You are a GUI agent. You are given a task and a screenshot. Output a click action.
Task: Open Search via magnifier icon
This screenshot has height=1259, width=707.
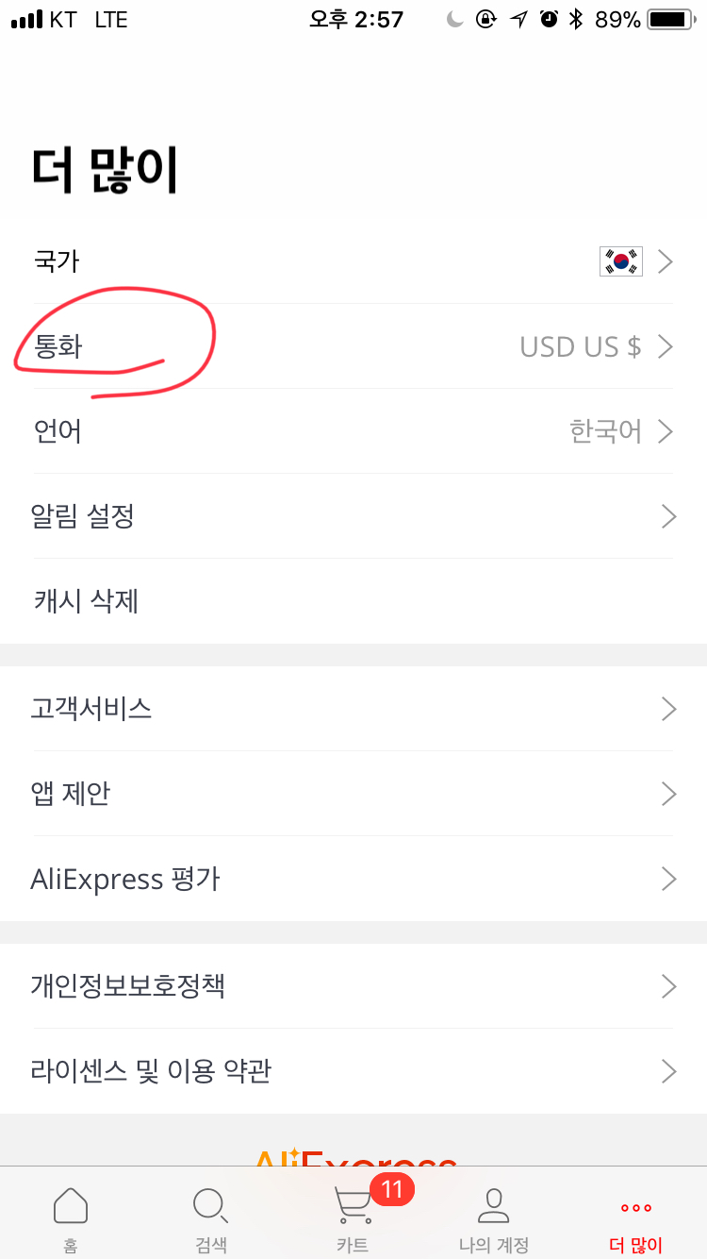(209, 1206)
